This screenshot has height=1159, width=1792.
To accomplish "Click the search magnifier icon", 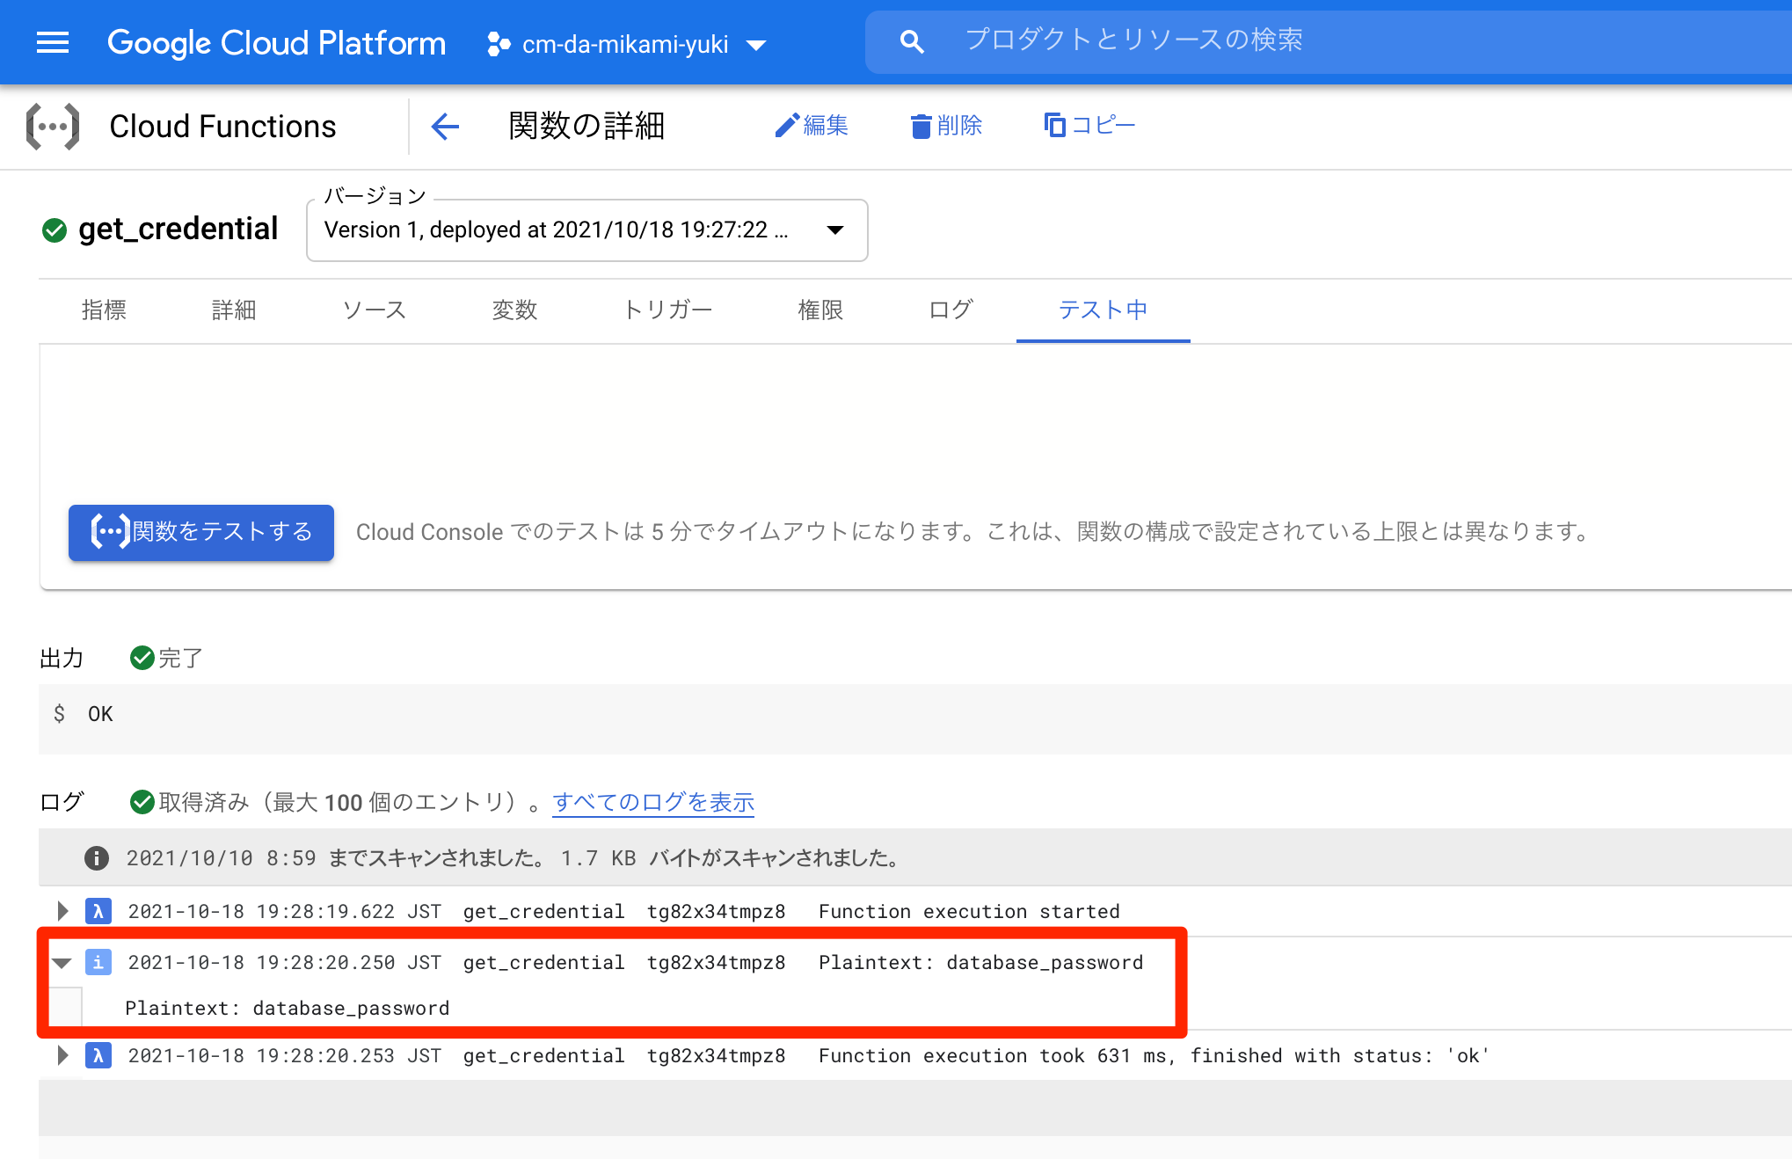I will 912,40.
